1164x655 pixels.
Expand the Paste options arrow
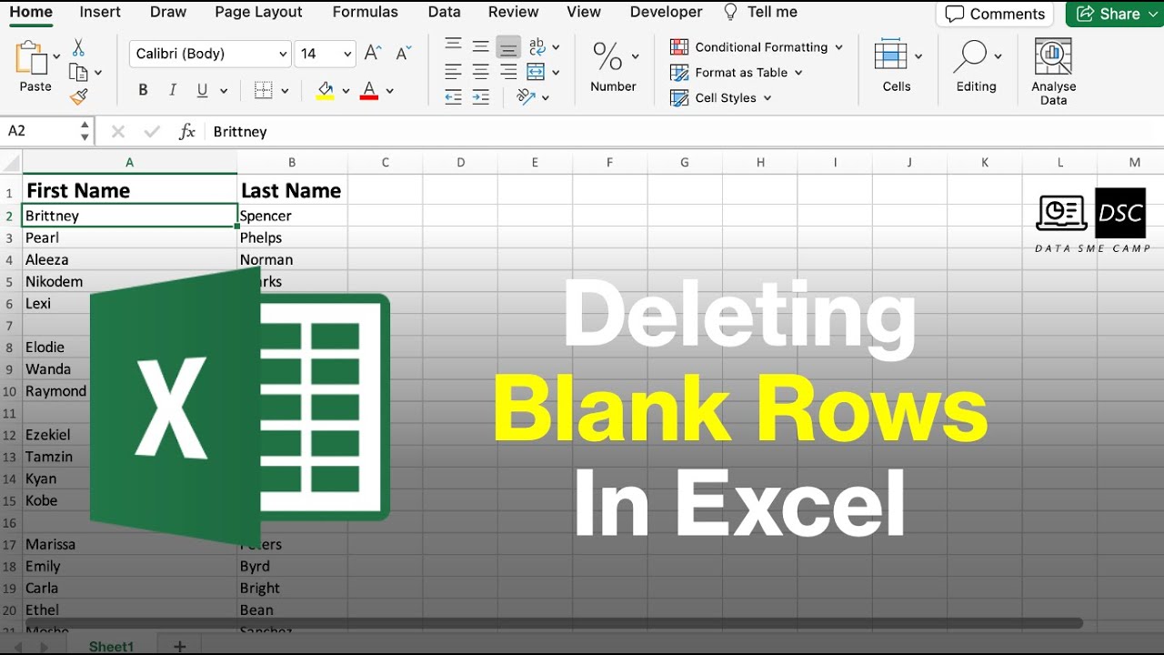click(56, 57)
